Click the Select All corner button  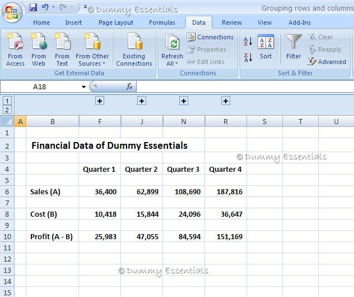pos(7,121)
